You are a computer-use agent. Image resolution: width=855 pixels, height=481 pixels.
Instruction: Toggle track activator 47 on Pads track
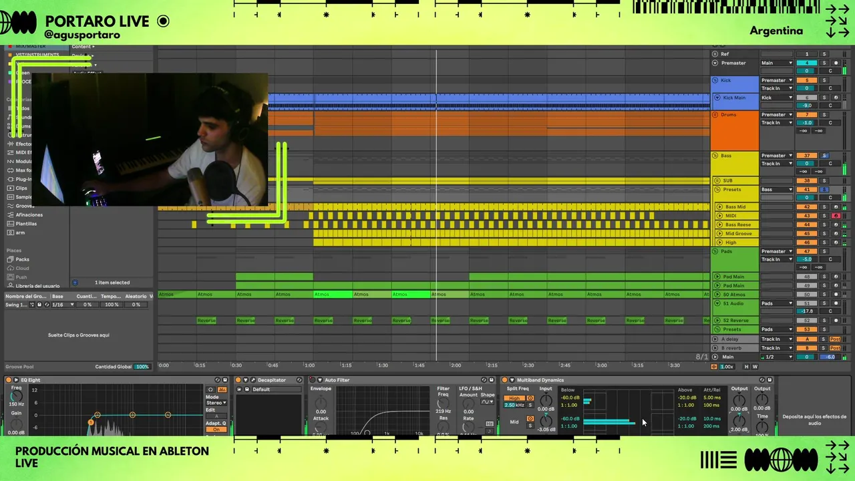[806, 251]
